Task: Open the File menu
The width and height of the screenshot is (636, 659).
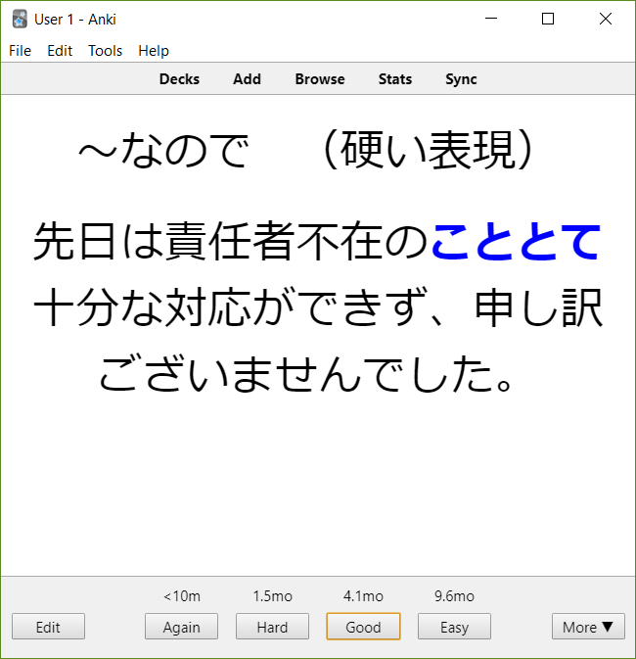Action: (x=20, y=51)
